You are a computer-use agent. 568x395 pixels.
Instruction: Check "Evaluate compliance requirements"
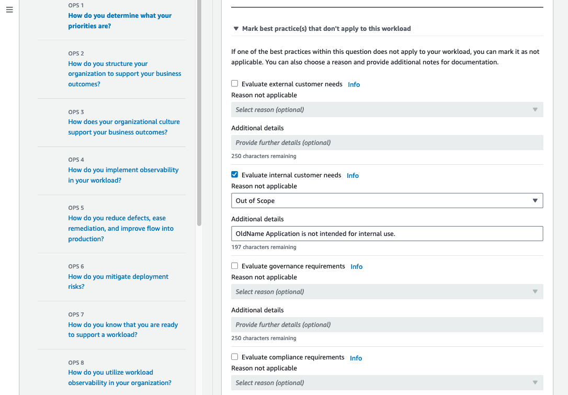tap(234, 357)
